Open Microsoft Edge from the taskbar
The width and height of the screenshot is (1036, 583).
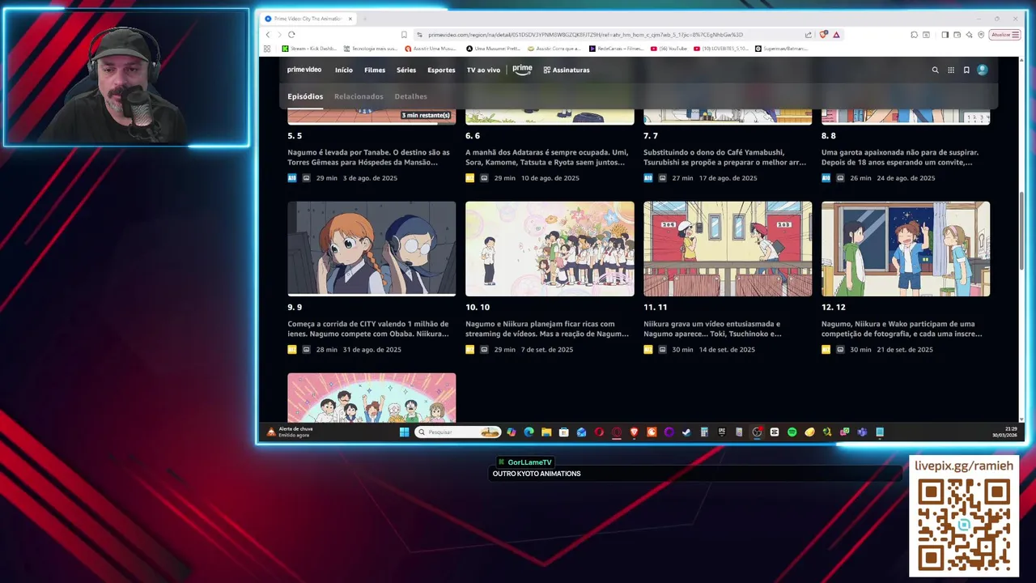tap(529, 432)
